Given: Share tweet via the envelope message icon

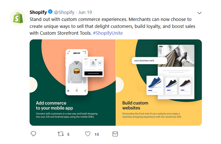Looking at the screenshot, I should [115, 134].
